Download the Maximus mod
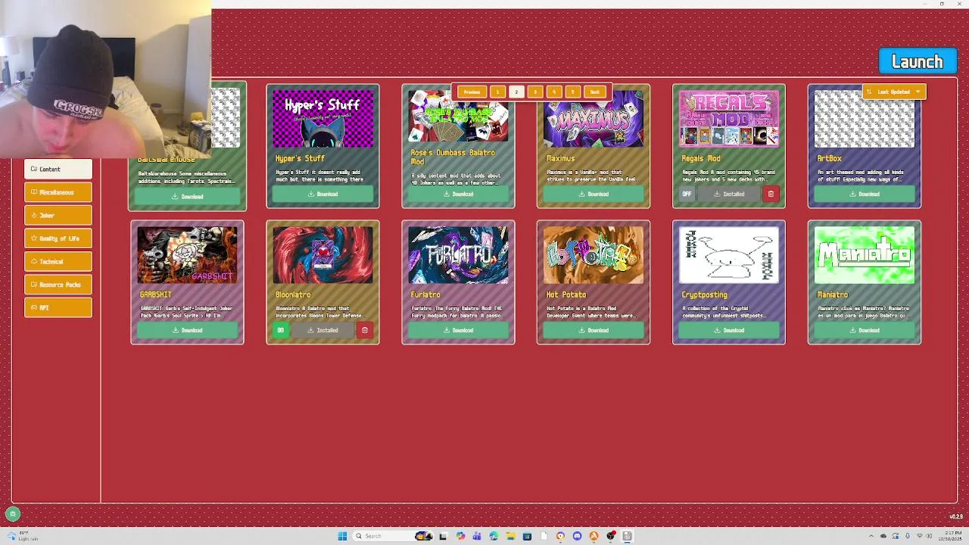Image resolution: width=969 pixels, height=545 pixels. [x=594, y=194]
